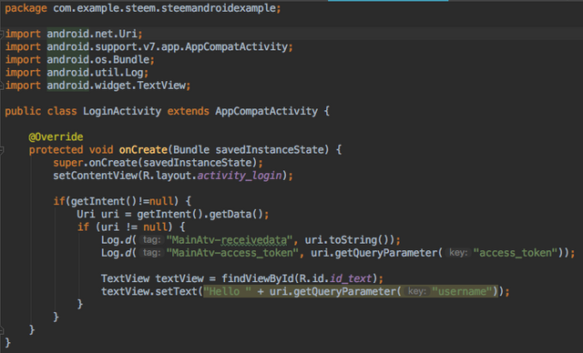Click the key: hint before "username"
The width and height of the screenshot is (583, 353).
(x=416, y=292)
